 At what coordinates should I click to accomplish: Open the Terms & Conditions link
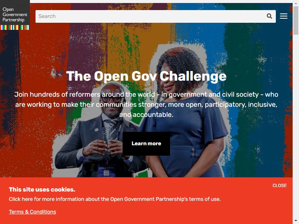33,212
